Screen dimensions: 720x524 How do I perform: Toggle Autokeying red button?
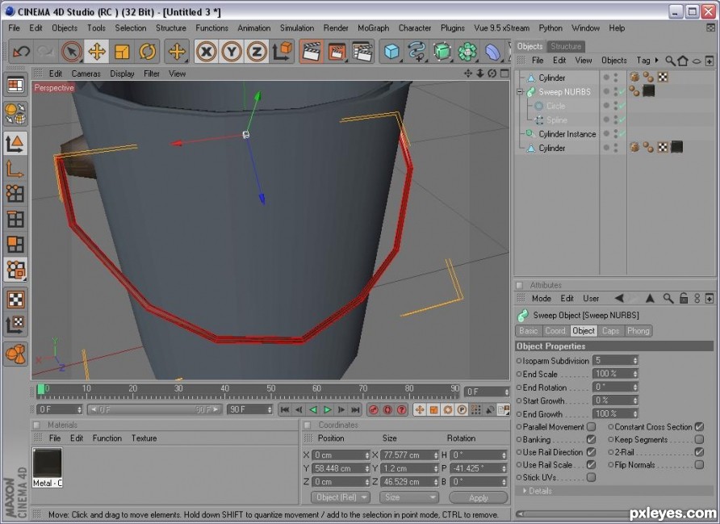(387, 409)
